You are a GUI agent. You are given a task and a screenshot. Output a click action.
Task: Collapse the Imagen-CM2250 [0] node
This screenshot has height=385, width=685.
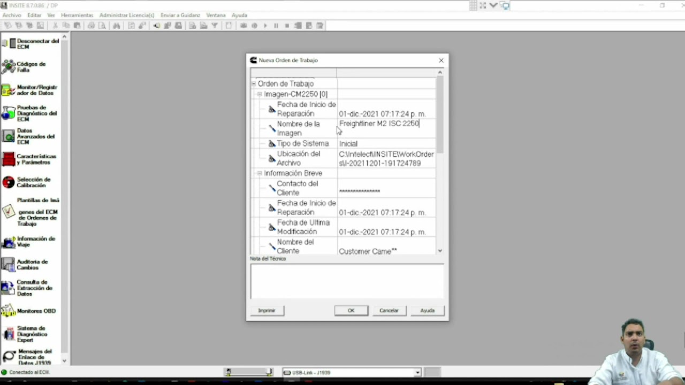260,94
